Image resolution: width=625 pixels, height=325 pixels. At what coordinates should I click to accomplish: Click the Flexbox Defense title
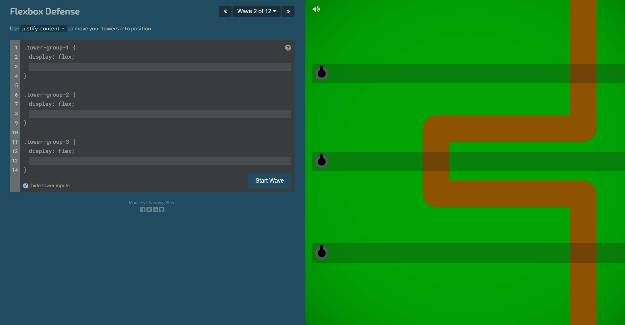pyautogui.click(x=45, y=12)
